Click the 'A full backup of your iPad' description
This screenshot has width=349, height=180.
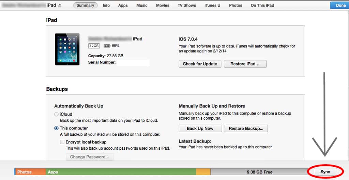coord(110,134)
